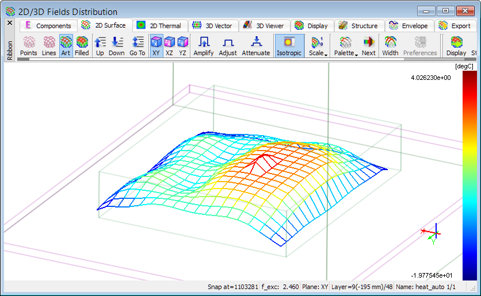Click the Attenuate surface icon
This screenshot has height=296, width=481.
(255, 45)
